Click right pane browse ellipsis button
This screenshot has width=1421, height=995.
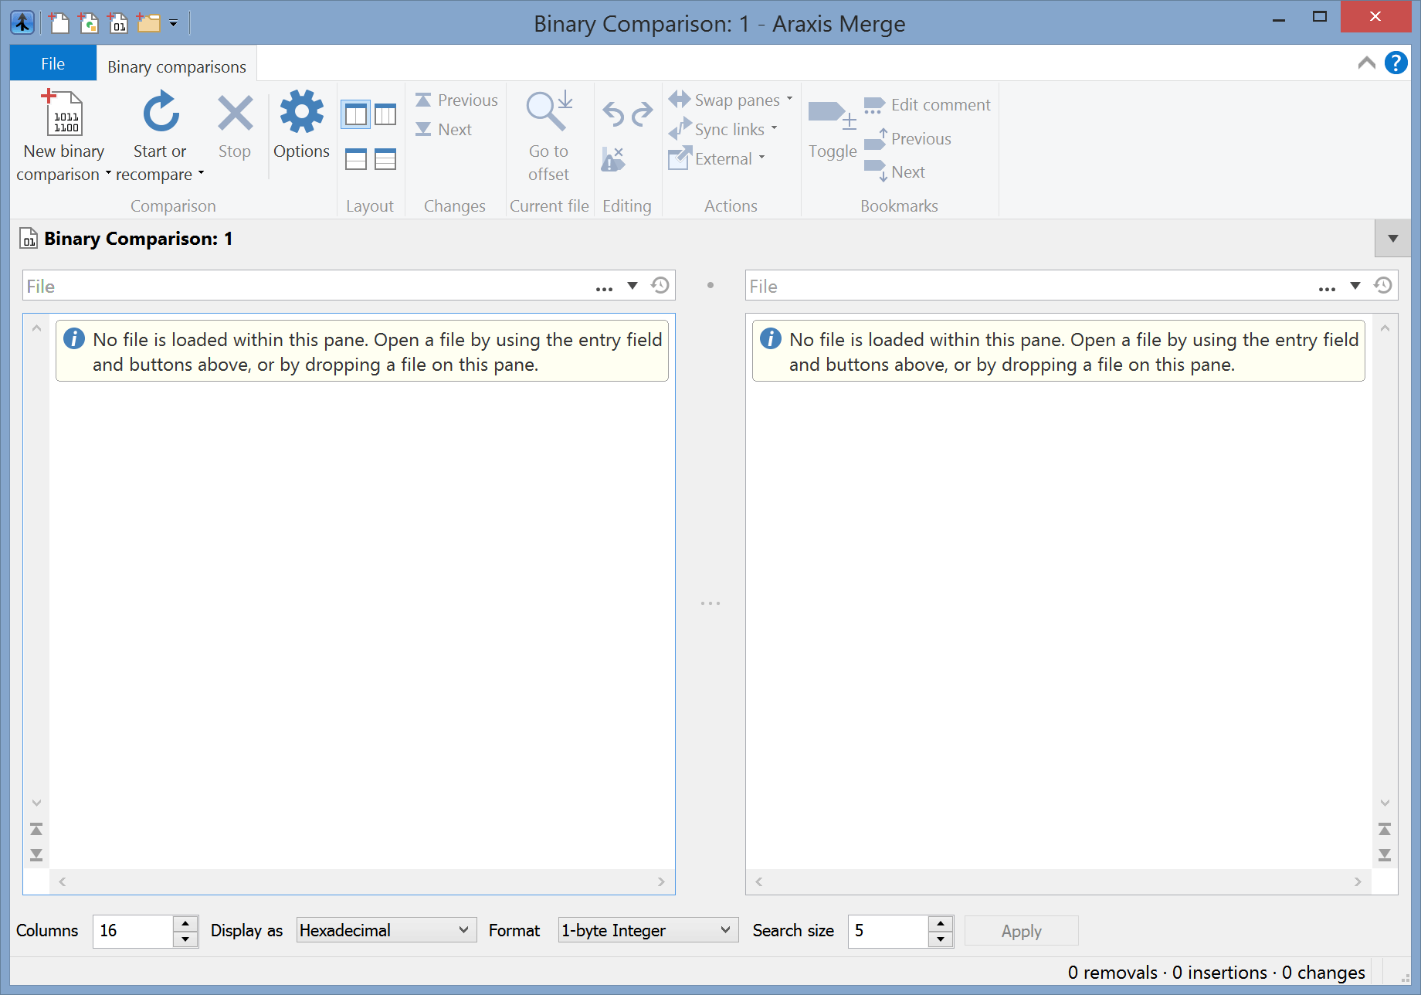(x=1327, y=287)
